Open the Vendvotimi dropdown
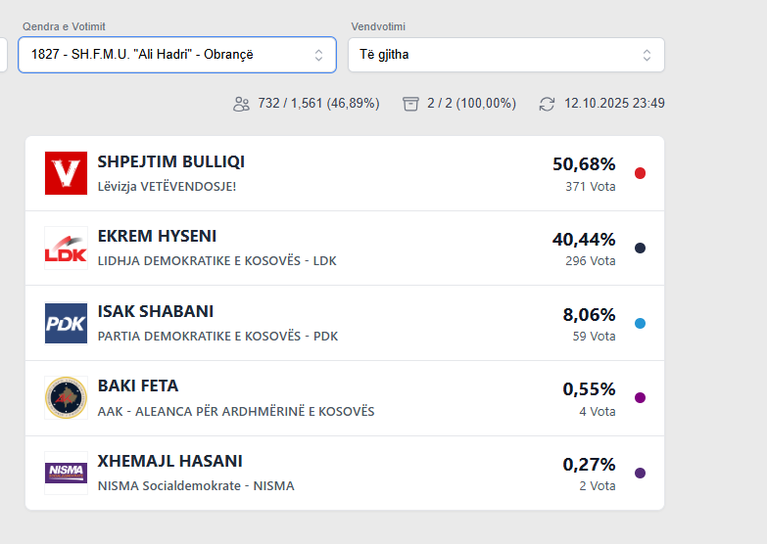 (x=505, y=55)
